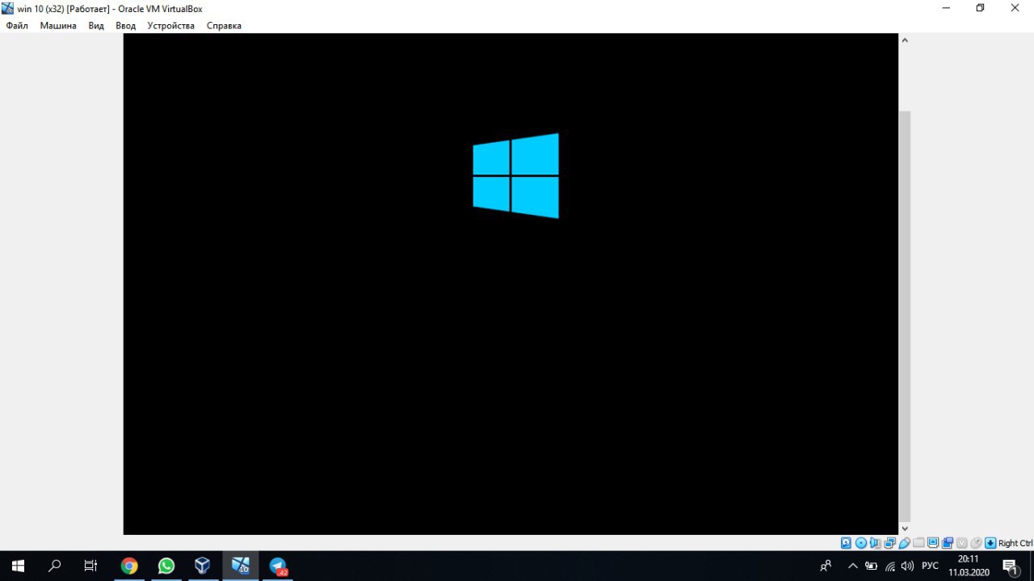Click the VirtualBox title bar app icon
Screen dimensions: 1034x581
pyautogui.click(x=8, y=8)
